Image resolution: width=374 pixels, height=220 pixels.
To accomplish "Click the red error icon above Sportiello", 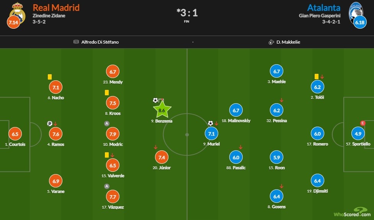I will pyautogui.click(x=362, y=123).
